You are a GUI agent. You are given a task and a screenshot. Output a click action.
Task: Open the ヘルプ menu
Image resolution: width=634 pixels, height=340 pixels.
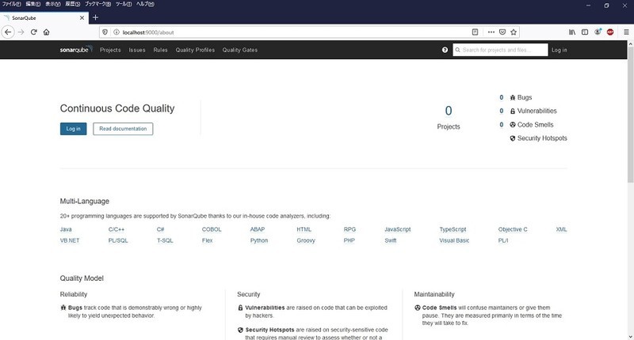(x=145, y=4)
